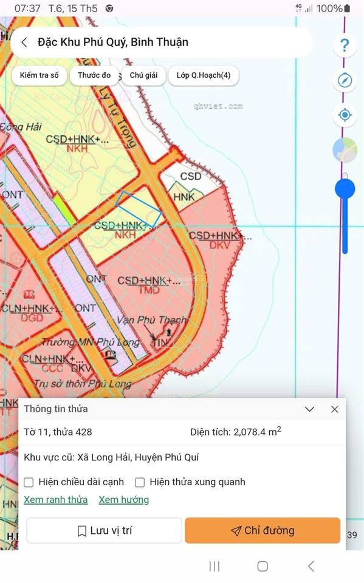Tap the Android home button icon
This screenshot has width=364, height=583.
[263, 566]
